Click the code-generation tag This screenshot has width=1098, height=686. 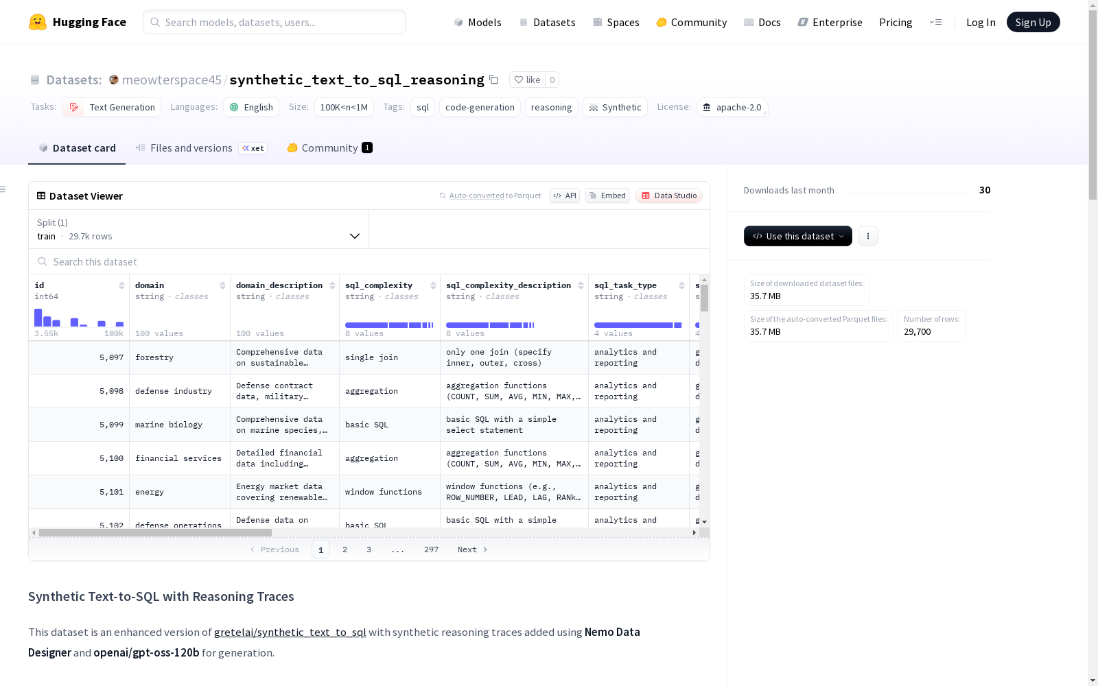(480, 107)
